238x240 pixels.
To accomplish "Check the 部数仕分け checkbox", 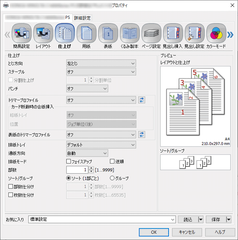I will pos(11,187).
